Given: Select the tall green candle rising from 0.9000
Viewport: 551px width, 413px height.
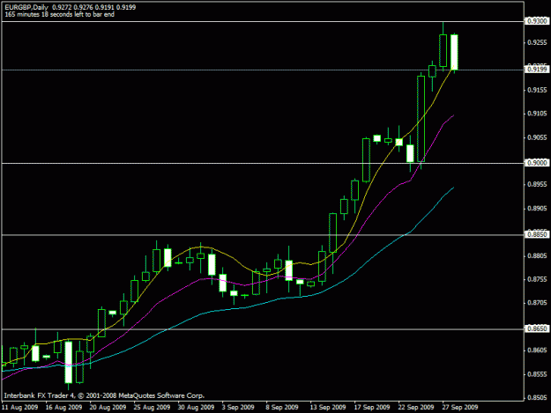Looking at the screenshot, I should (421, 119).
